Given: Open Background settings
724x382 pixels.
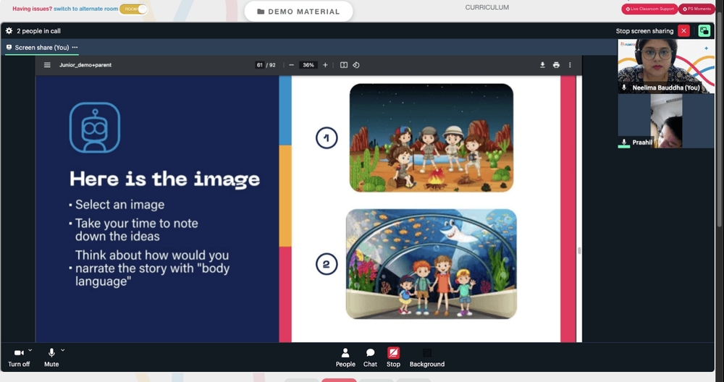Looking at the screenshot, I should coord(427,357).
